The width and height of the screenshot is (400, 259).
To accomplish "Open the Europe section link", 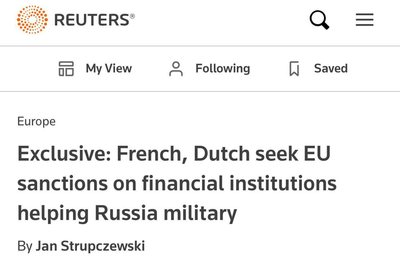I will 37,121.
